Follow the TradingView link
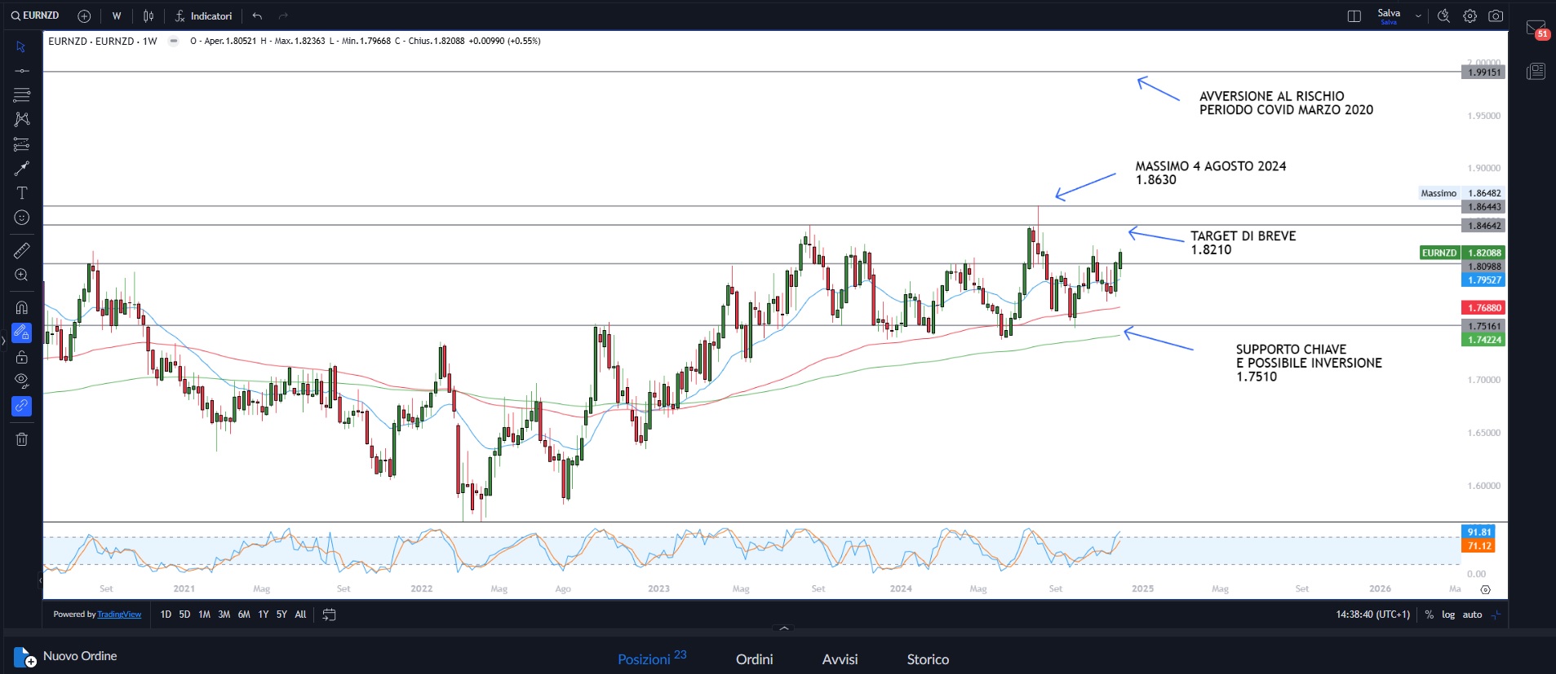This screenshot has height=674, width=1556. (119, 615)
